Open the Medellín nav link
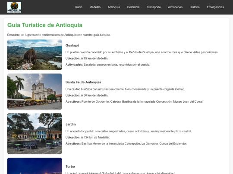 [x=95, y=7]
